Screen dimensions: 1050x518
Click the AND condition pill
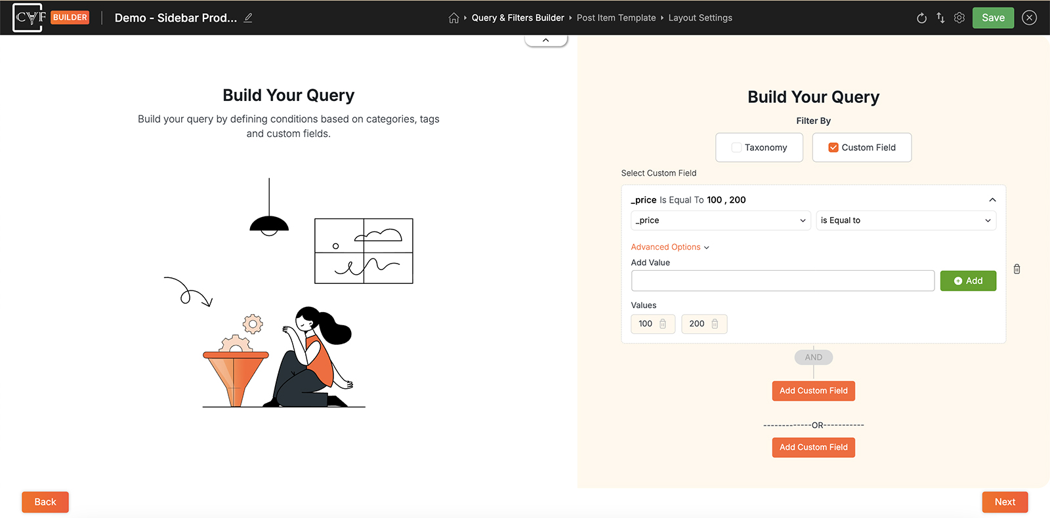pyautogui.click(x=814, y=357)
